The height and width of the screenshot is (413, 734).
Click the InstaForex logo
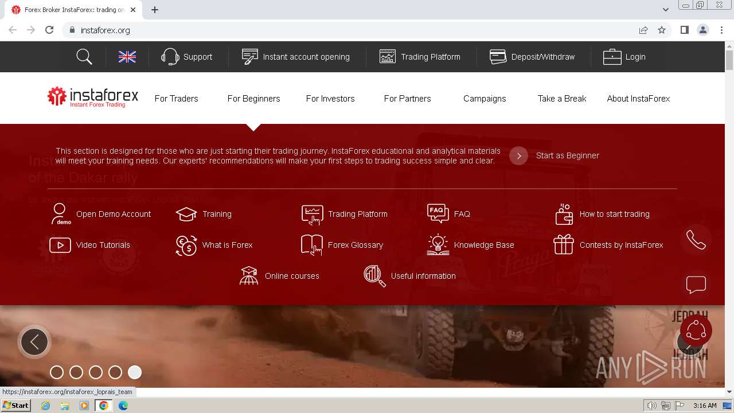[x=93, y=98]
